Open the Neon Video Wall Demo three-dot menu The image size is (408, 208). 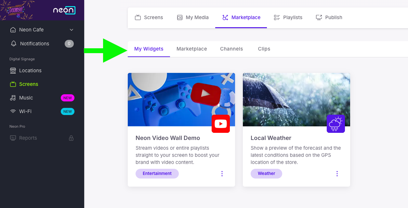[x=222, y=174]
